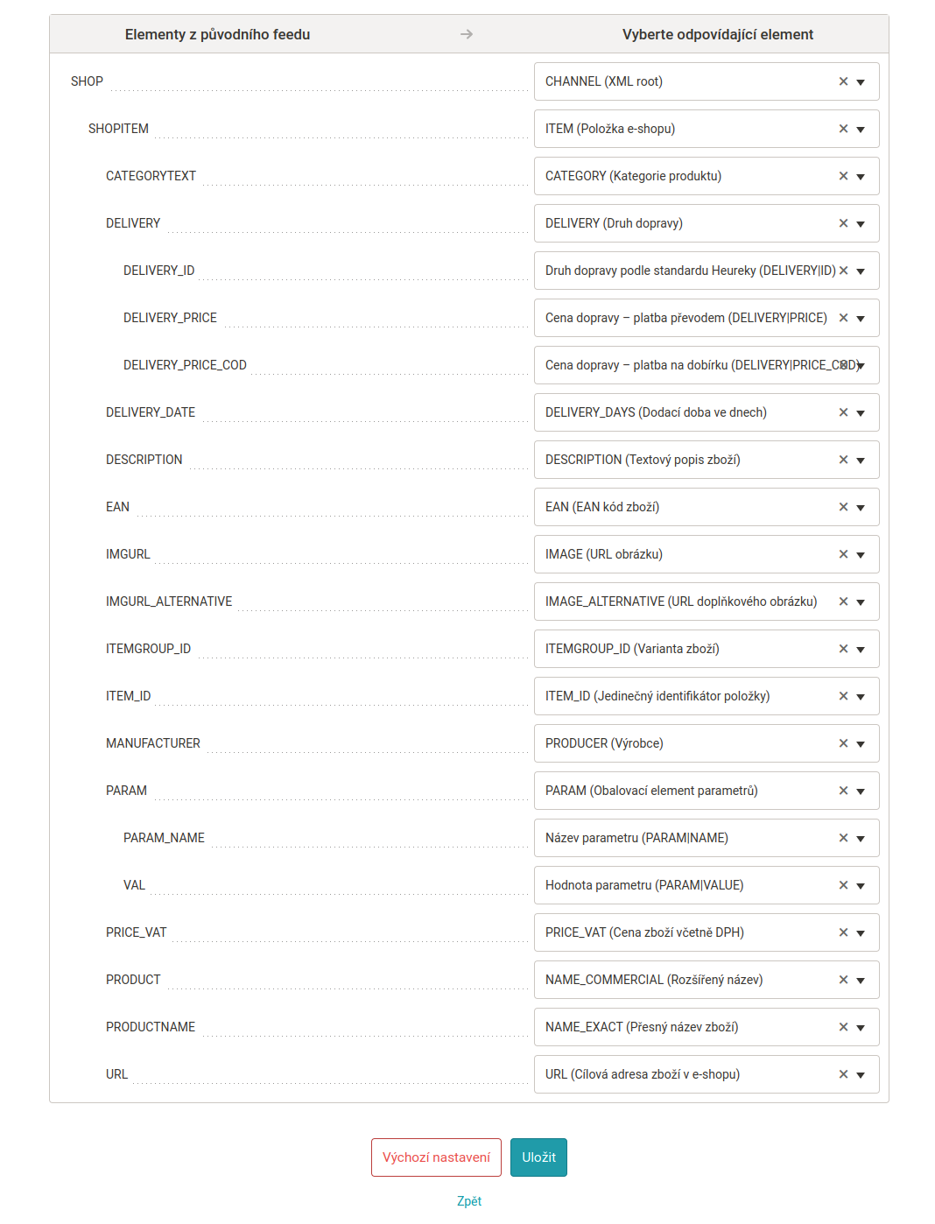Remove the PRODUCER (Výrobce) selection

coord(843,743)
